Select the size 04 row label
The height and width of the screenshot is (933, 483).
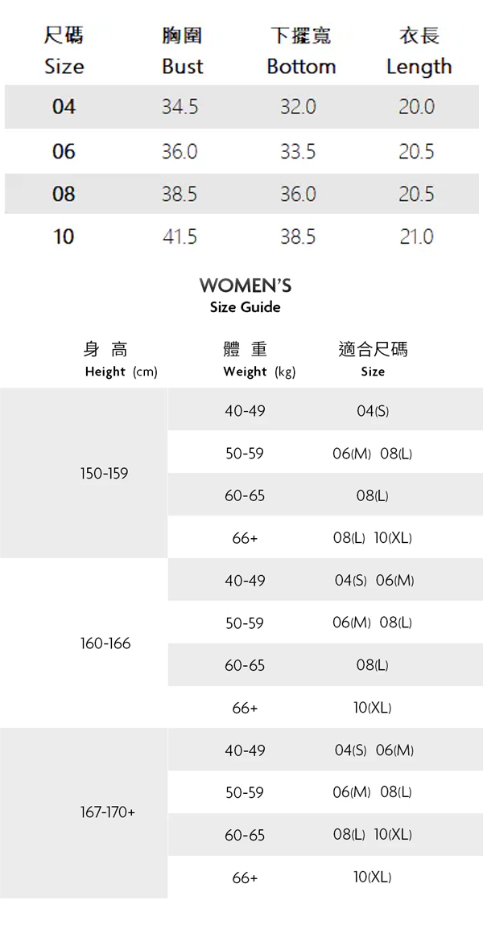[x=64, y=107]
